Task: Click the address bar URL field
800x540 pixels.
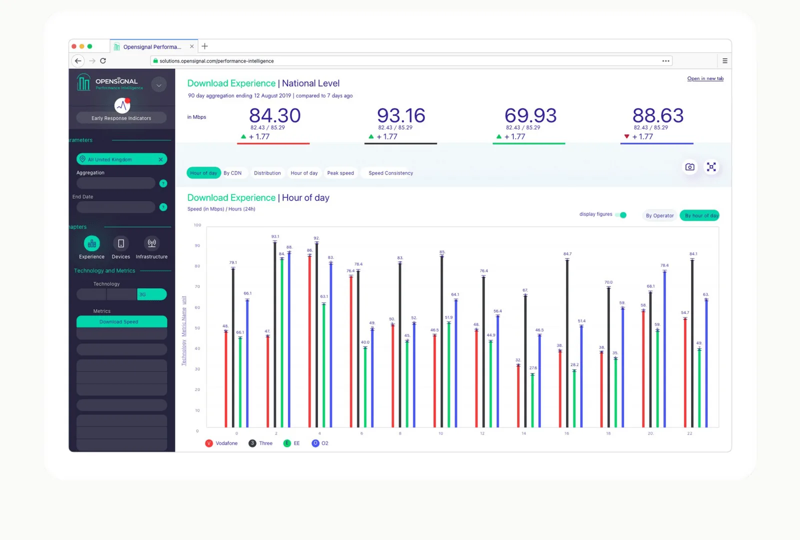Action: [x=411, y=61]
